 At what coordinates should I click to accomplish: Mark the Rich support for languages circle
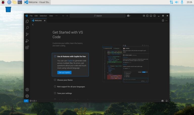[55, 87]
